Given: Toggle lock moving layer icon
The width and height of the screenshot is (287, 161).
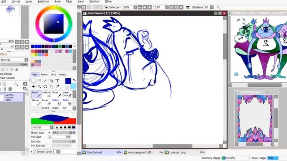Looking at the screenshot, I should click(x=12, y=69).
